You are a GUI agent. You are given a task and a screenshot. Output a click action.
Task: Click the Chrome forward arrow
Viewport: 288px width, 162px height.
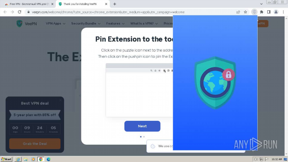tap(12, 12)
